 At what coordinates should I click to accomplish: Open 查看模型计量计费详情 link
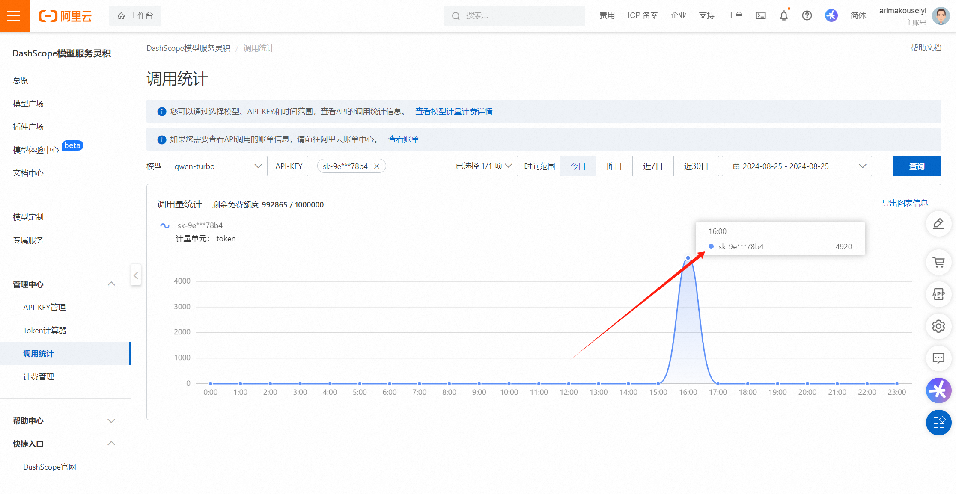point(454,112)
